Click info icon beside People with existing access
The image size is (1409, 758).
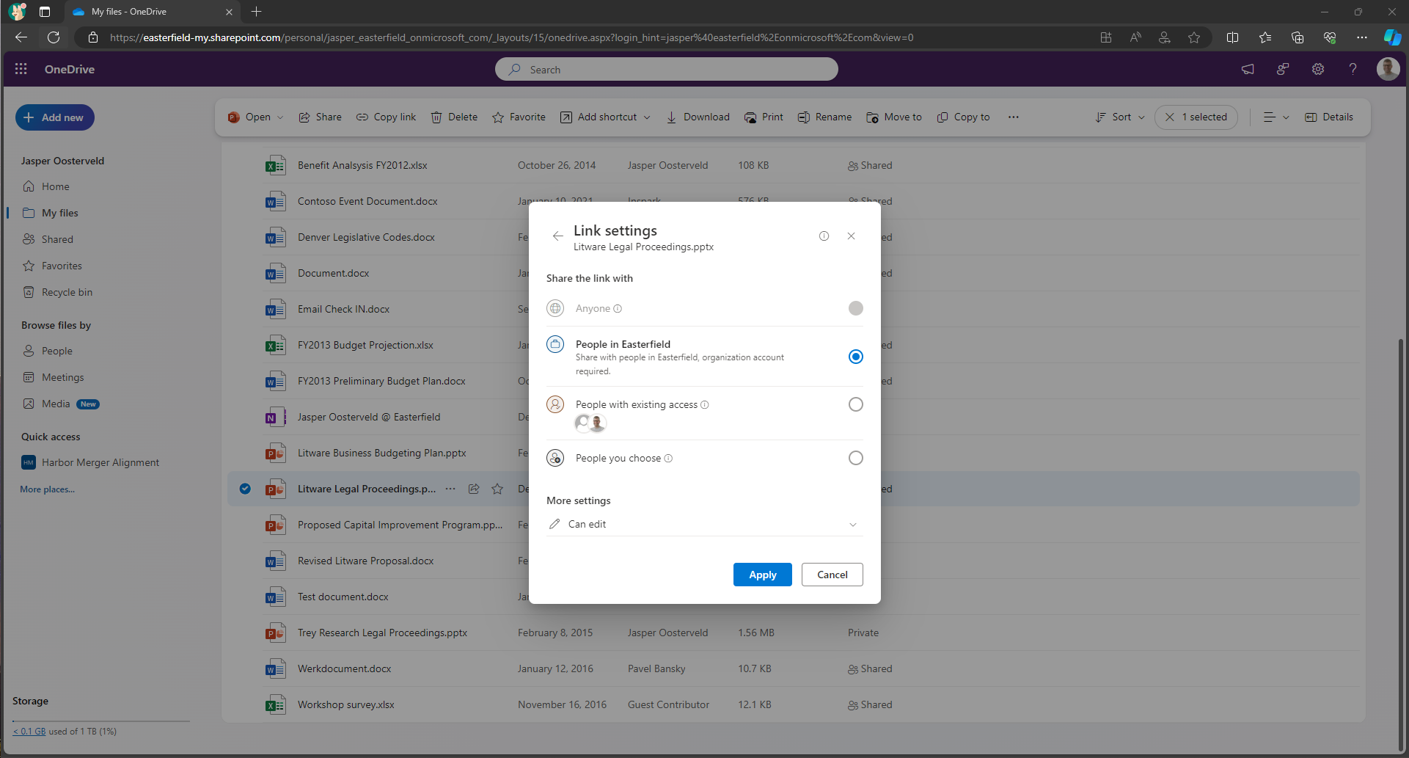point(705,404)
